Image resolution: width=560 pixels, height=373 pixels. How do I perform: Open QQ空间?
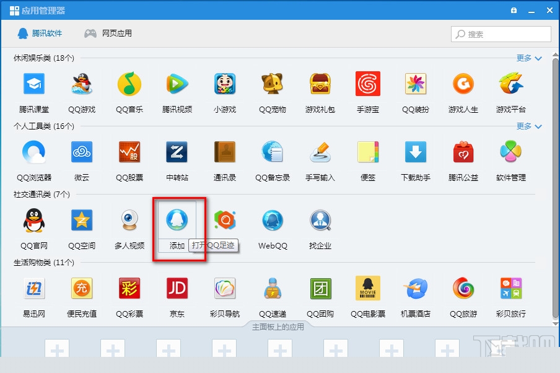click(x=82, y=221)
